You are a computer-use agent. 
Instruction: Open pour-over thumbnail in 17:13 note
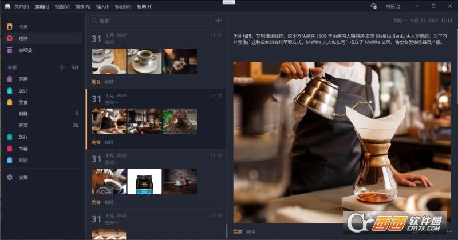click(x=109, y=121)
